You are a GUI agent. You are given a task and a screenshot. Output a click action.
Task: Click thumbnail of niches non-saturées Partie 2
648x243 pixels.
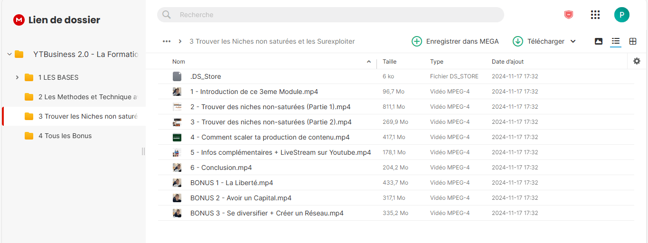coord(177,122)
